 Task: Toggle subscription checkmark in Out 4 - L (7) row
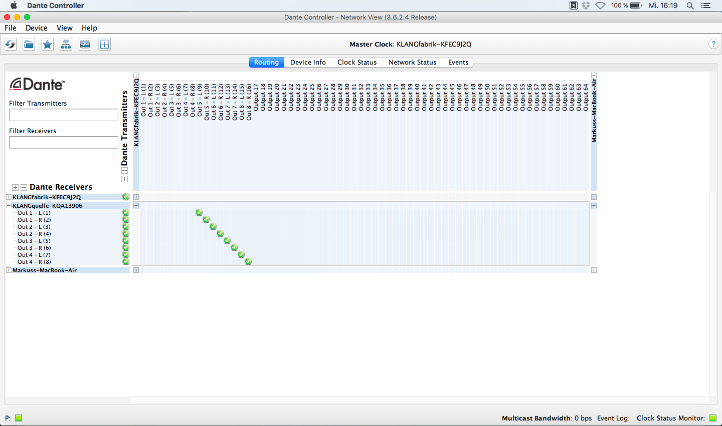point(241,254)
